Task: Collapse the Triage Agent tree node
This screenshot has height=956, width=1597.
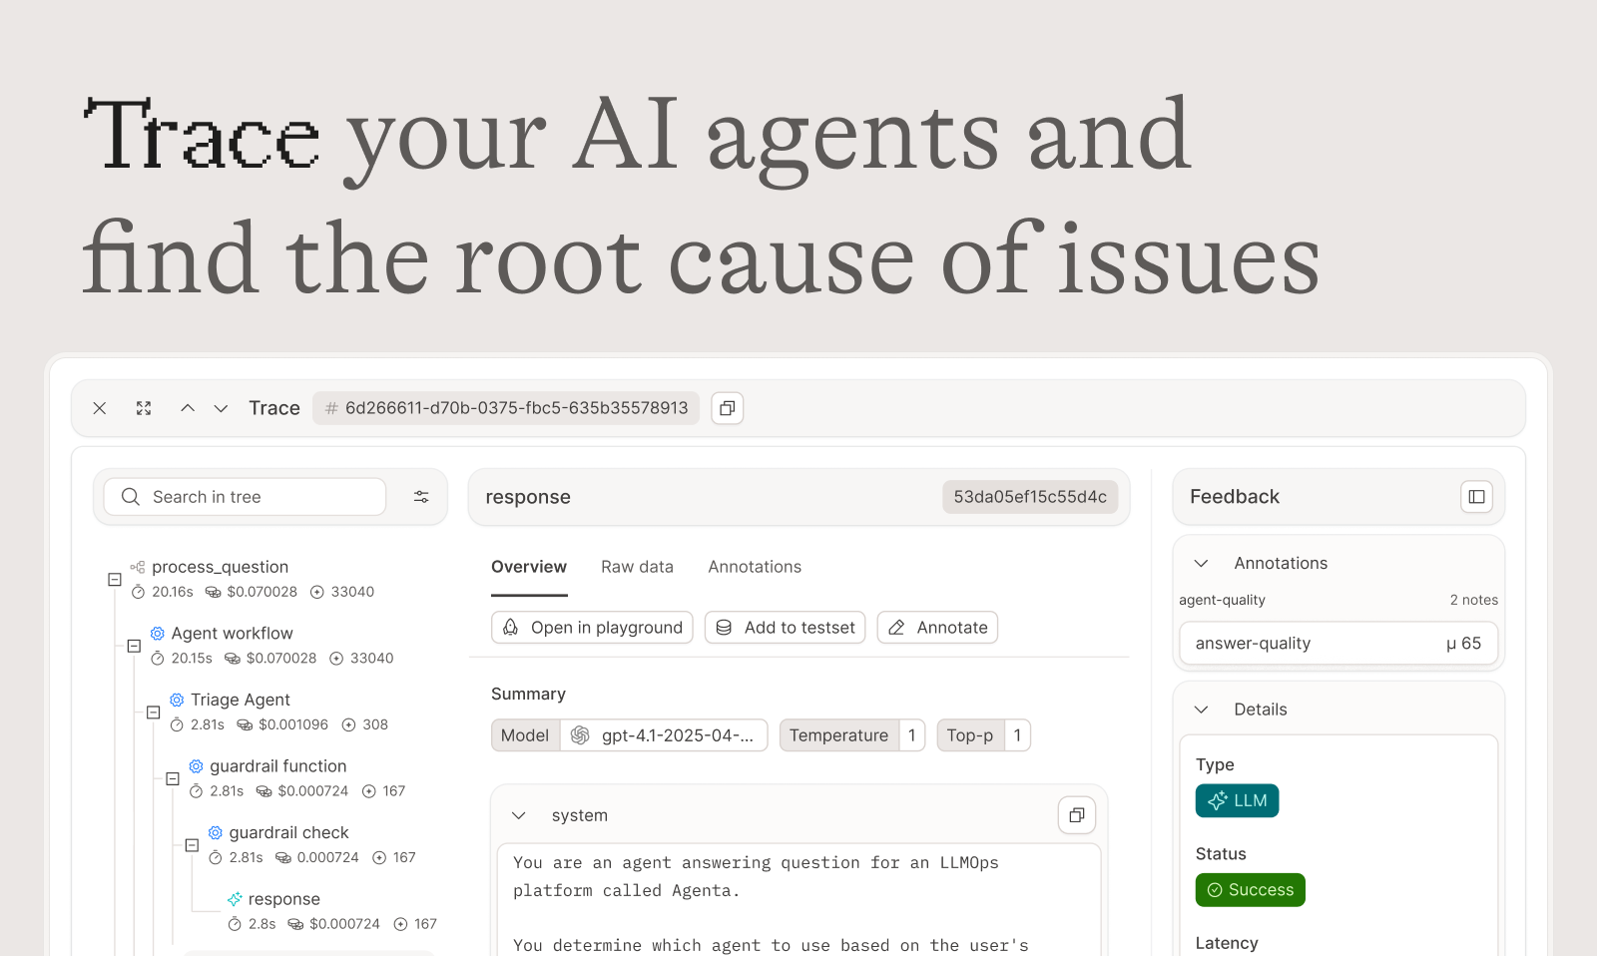Action: pos(153,712)
